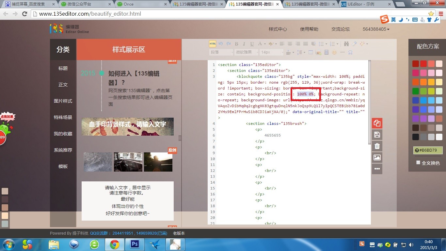
Task: Click QQ group number 204411951
Action: pos(122,233)
